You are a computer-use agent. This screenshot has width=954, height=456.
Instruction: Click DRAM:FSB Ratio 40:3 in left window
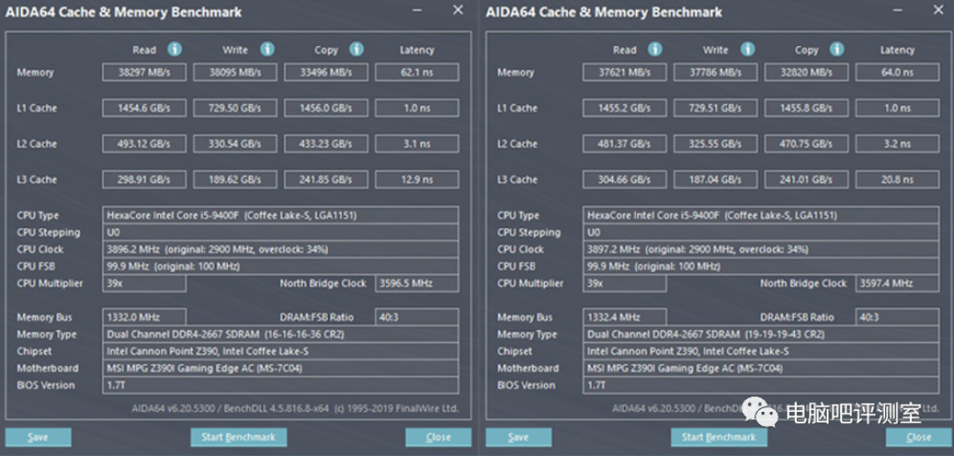[x=417, y=317]
